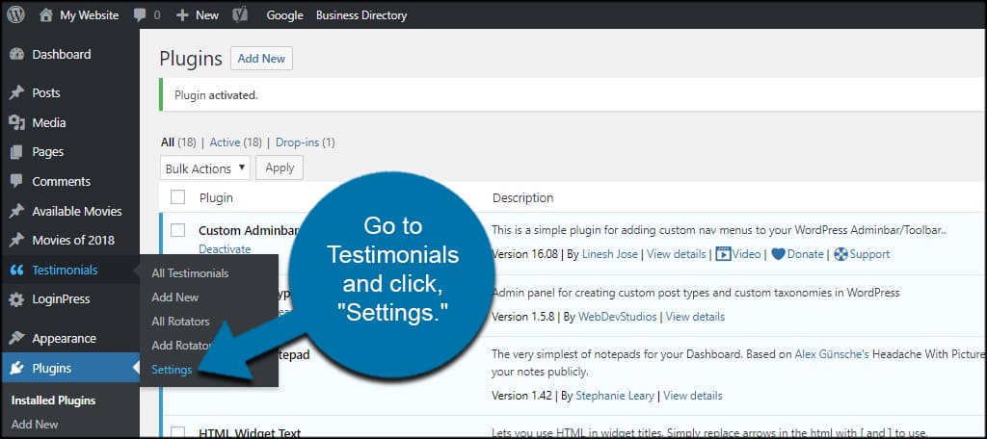This screenshot has height=439, width=987.
Task: Click the Movies of 2018 pin icon
Action: tap(17, 241)
